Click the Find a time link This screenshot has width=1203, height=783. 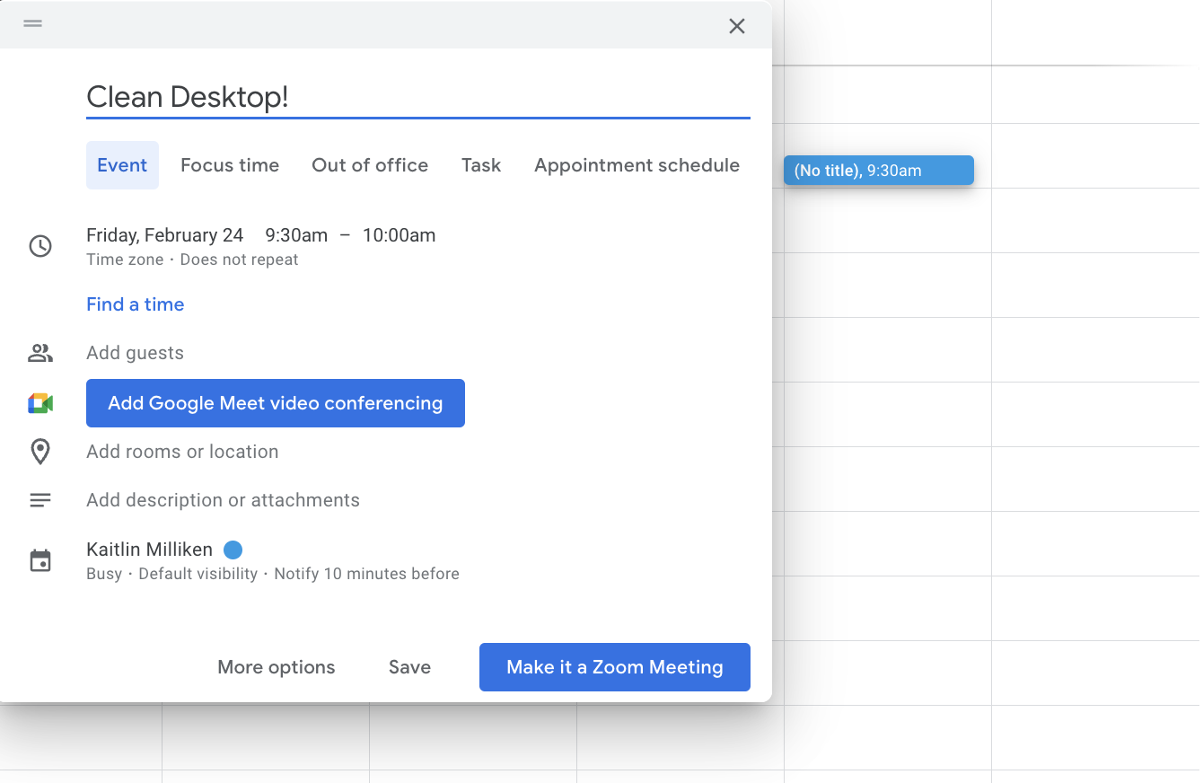136,304
